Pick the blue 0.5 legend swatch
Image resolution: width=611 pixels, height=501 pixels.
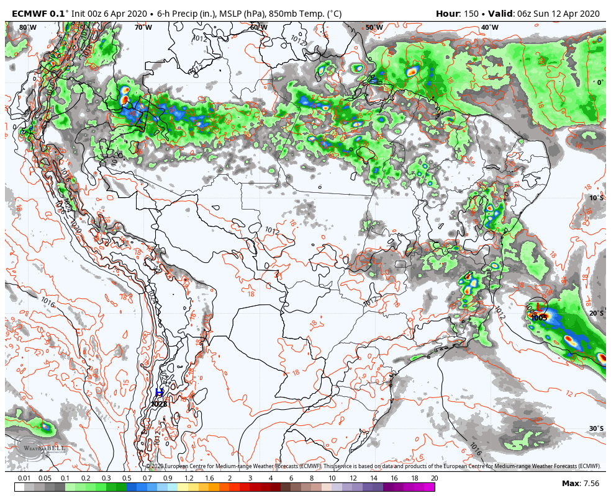pyautogui.click(x=131, y=487)
